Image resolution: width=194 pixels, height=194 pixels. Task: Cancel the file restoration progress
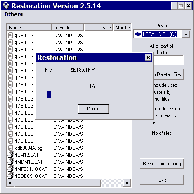(x=93, y=109)
